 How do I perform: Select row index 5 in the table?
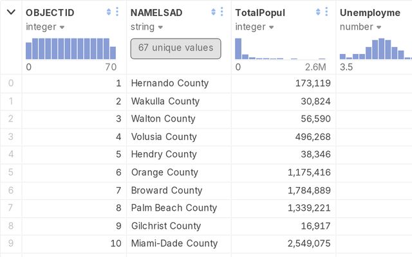[x=10, y=172]
